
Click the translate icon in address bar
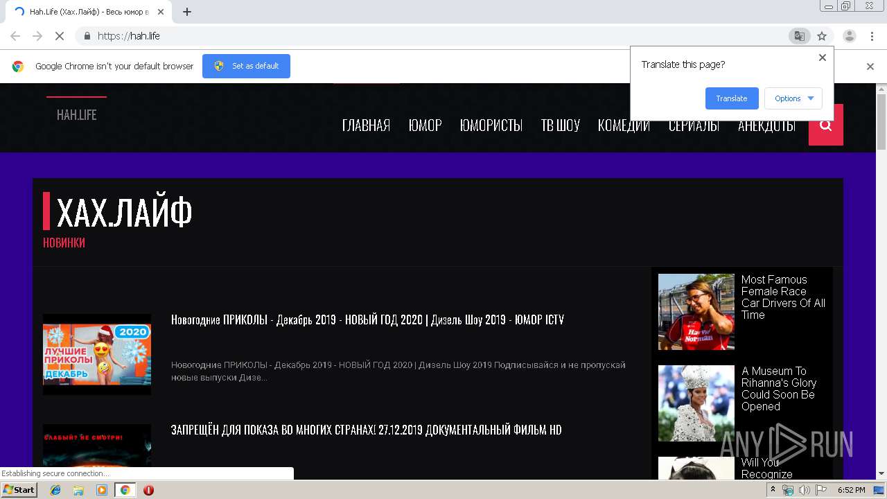pyautogui.click(x=799, y=36)
